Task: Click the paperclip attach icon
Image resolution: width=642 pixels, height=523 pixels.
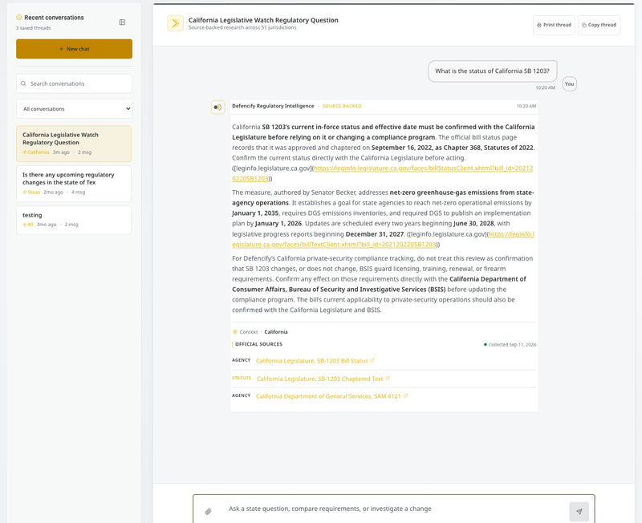Action: pyautogui.click(x=208, y=511)
